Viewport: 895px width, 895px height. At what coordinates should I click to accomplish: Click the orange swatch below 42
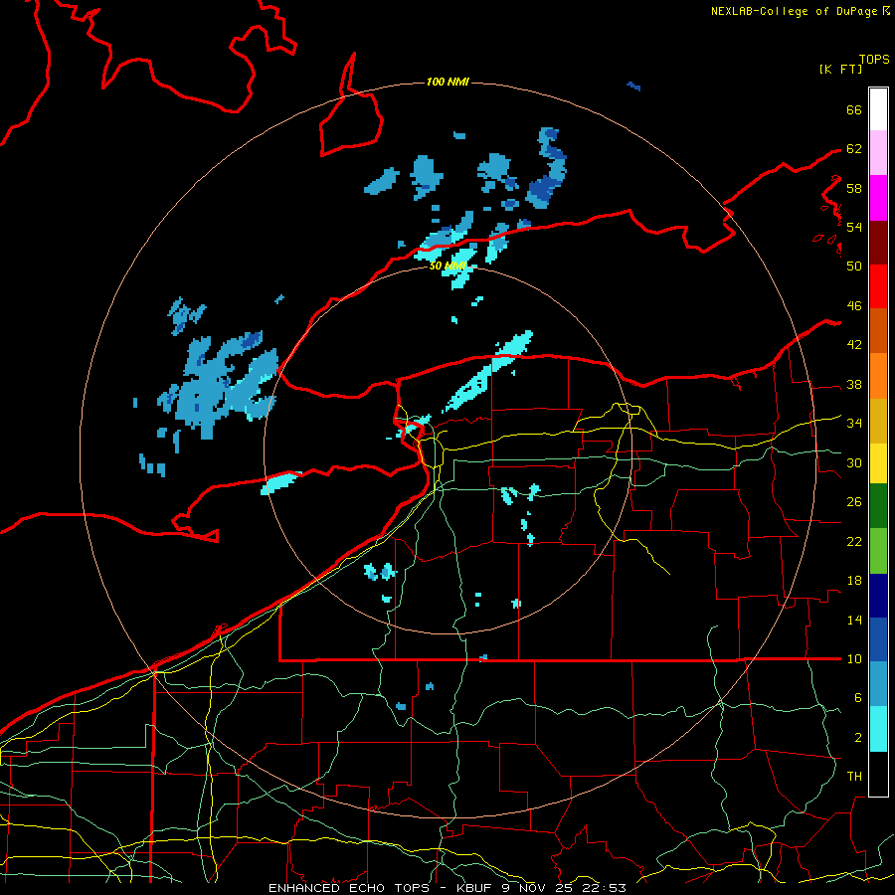coord(878,375)
